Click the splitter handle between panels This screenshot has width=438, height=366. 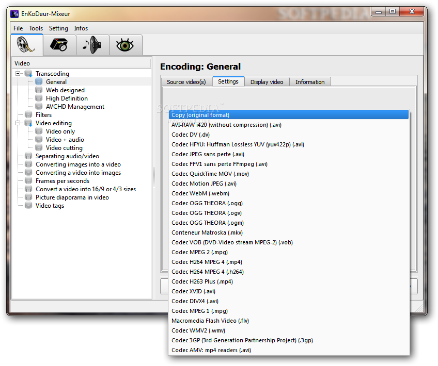point(153,177)
